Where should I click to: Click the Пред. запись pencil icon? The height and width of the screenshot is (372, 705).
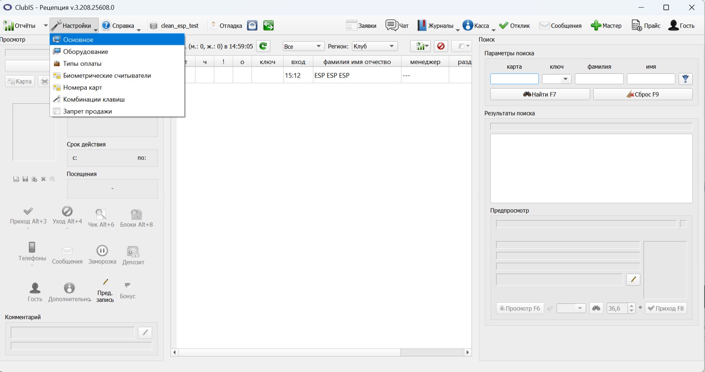coord(105,282)
